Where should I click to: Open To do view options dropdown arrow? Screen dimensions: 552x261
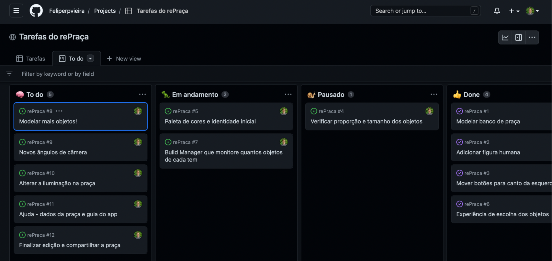coord(90,58)
